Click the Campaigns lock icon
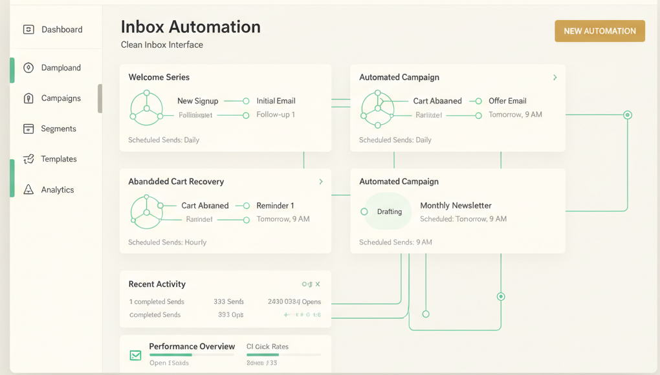This screenshot has height=375, width=660. 28,98
